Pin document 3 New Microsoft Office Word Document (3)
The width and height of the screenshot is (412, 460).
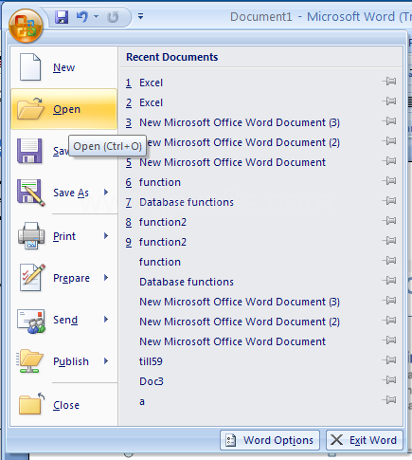click(389, 121)
